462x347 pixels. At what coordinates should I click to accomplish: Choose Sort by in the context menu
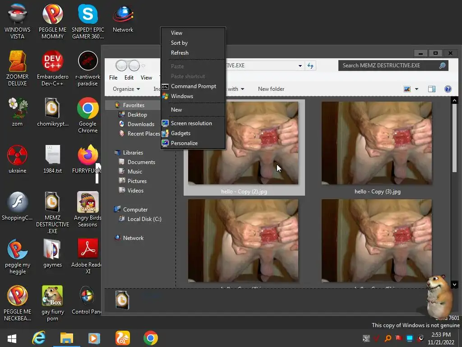tap(193, 43)
